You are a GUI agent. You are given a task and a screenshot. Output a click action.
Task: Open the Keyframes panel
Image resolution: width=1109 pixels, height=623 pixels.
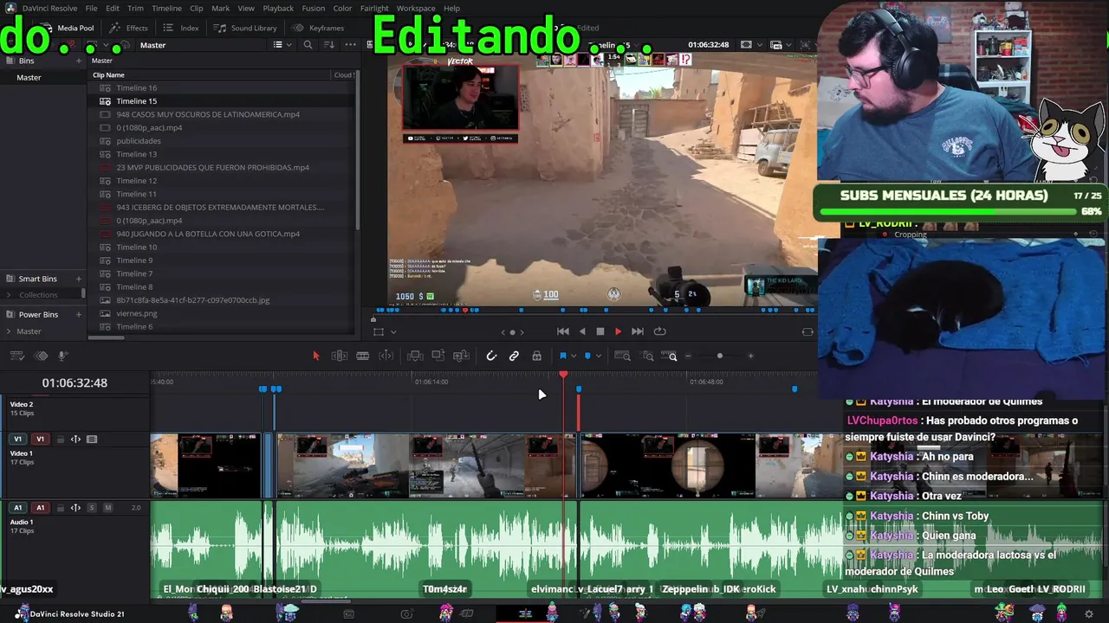point(318,28)
